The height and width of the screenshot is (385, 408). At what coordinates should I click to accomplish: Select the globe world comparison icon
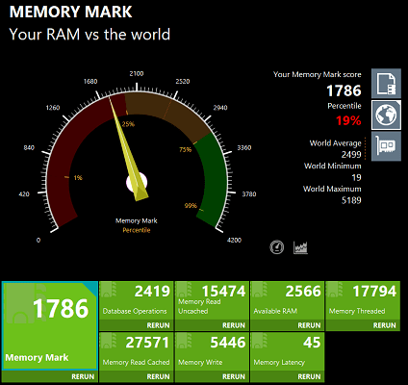point(386,115)
